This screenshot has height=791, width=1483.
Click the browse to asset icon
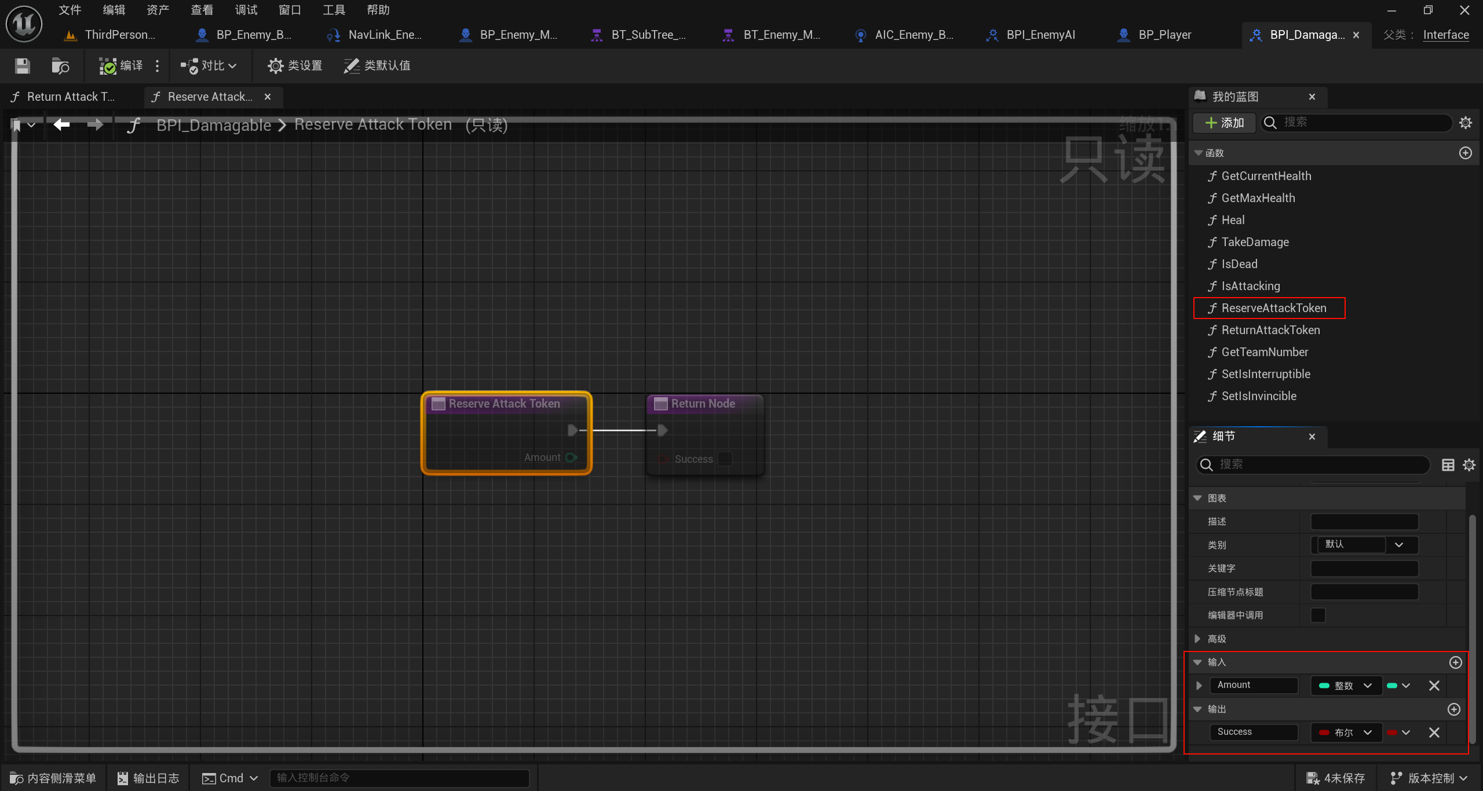[x=60, y=65]
